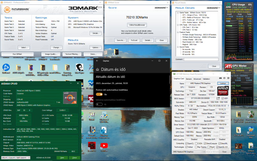257x161 pixels.
Task: Open GPU-Z screenshot camera icon
Action: point(220,78)
